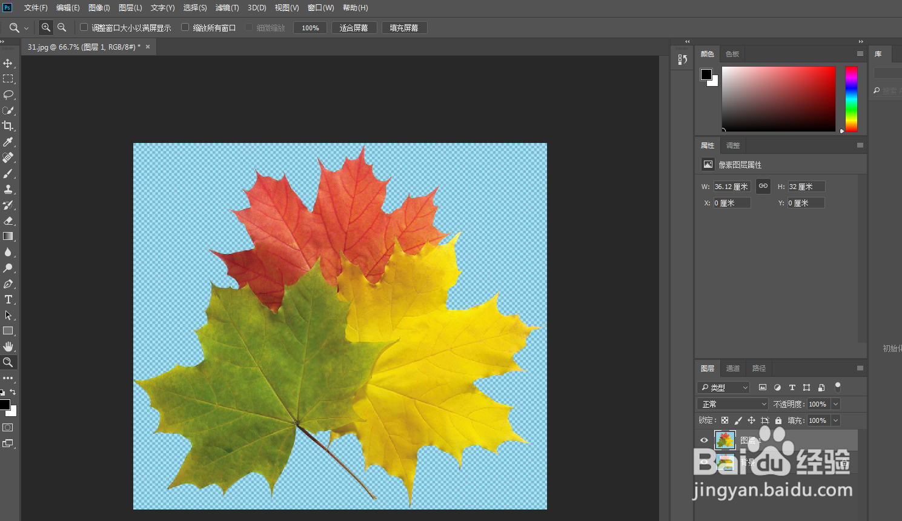
Task: Switch to 路径 tab
Action: pos(759,368)
